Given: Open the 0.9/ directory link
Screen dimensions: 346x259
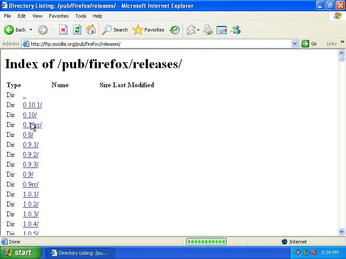Looking at the screenshot, I should pos(28,174).
